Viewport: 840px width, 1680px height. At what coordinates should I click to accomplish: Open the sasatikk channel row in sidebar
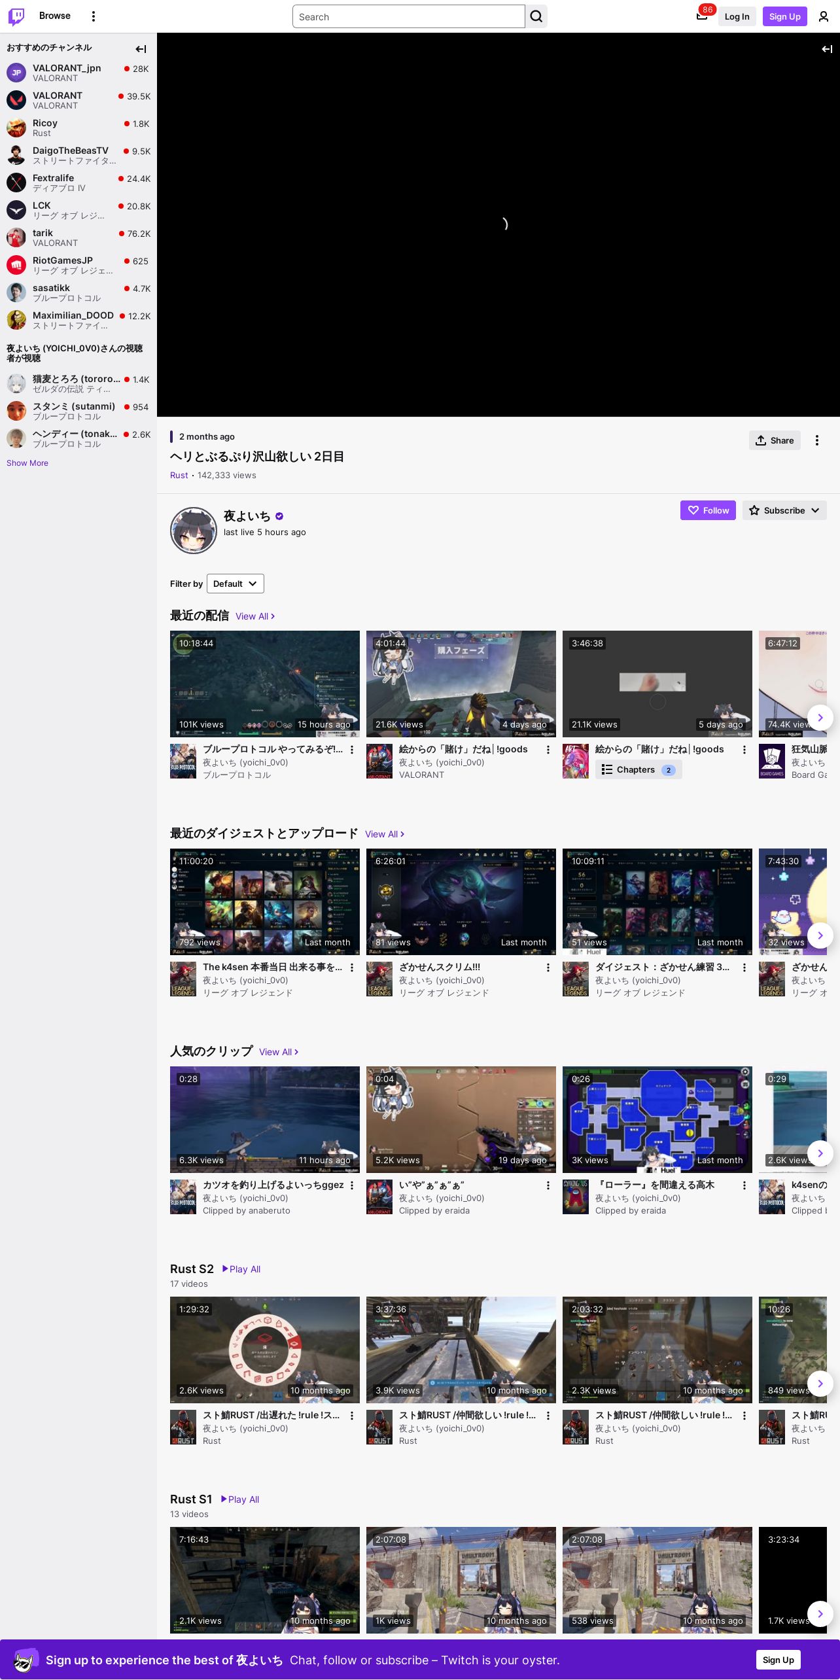tap(79, 292)
